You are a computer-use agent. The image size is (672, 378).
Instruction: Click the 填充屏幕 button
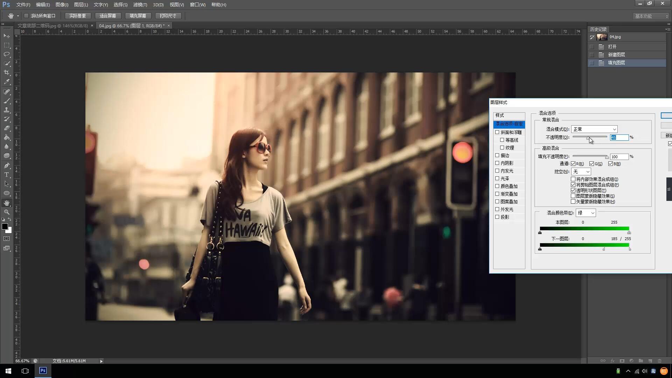(x=138, y=16)
